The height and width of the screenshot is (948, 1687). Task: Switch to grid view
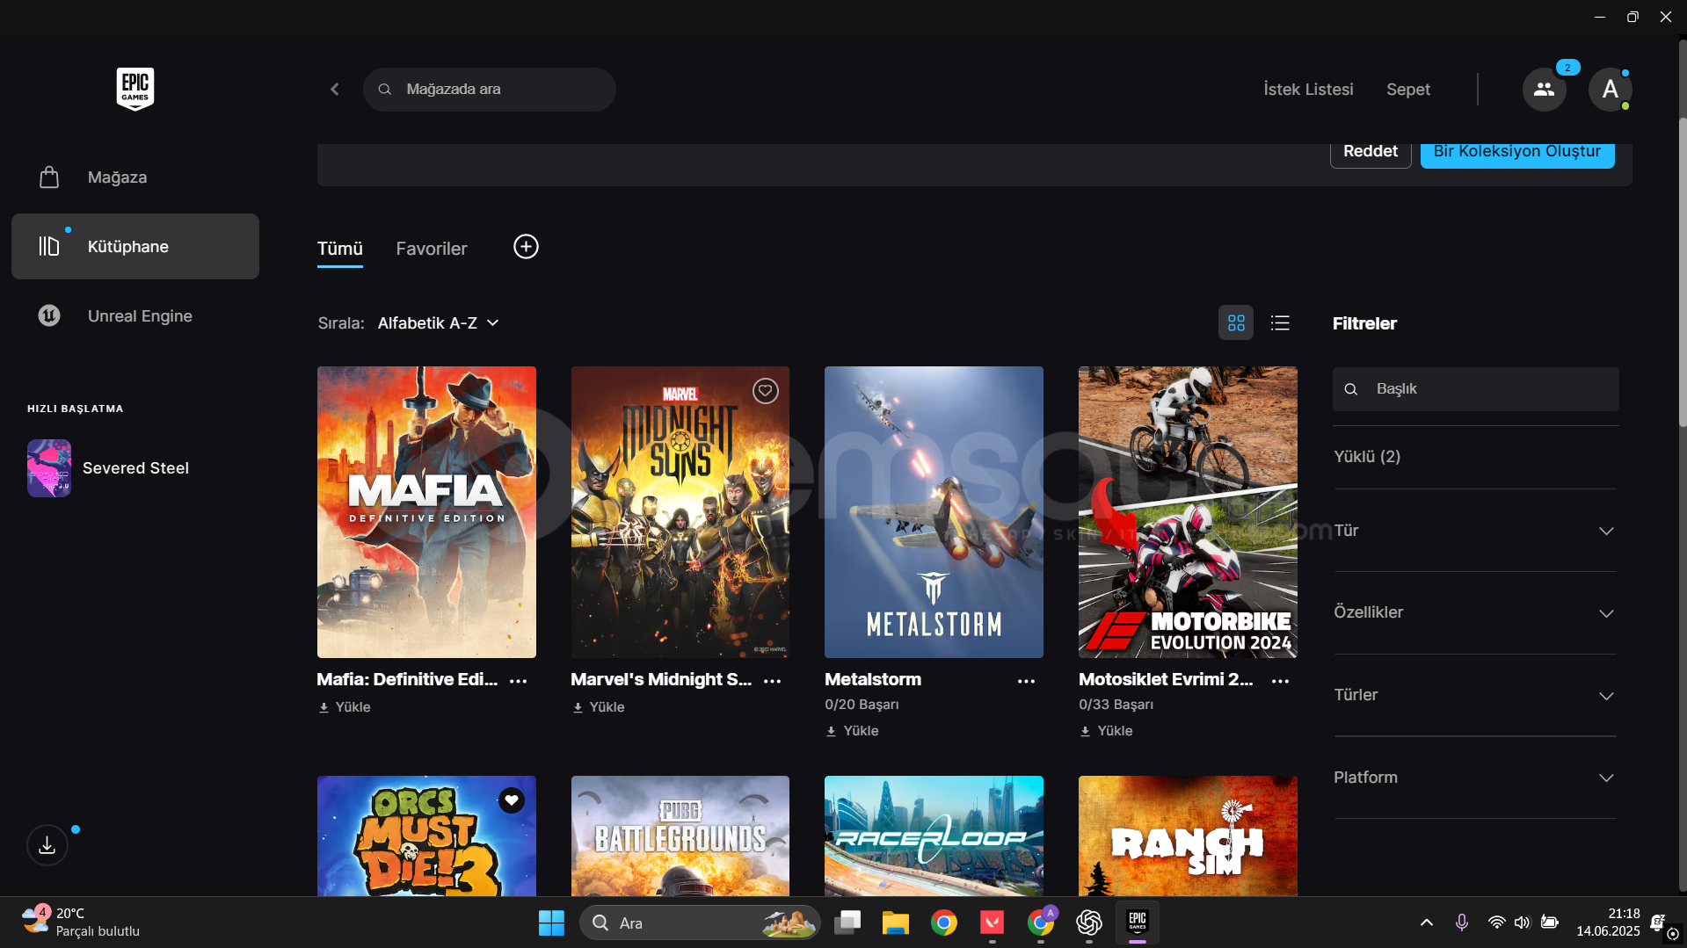click(1236, 323)
